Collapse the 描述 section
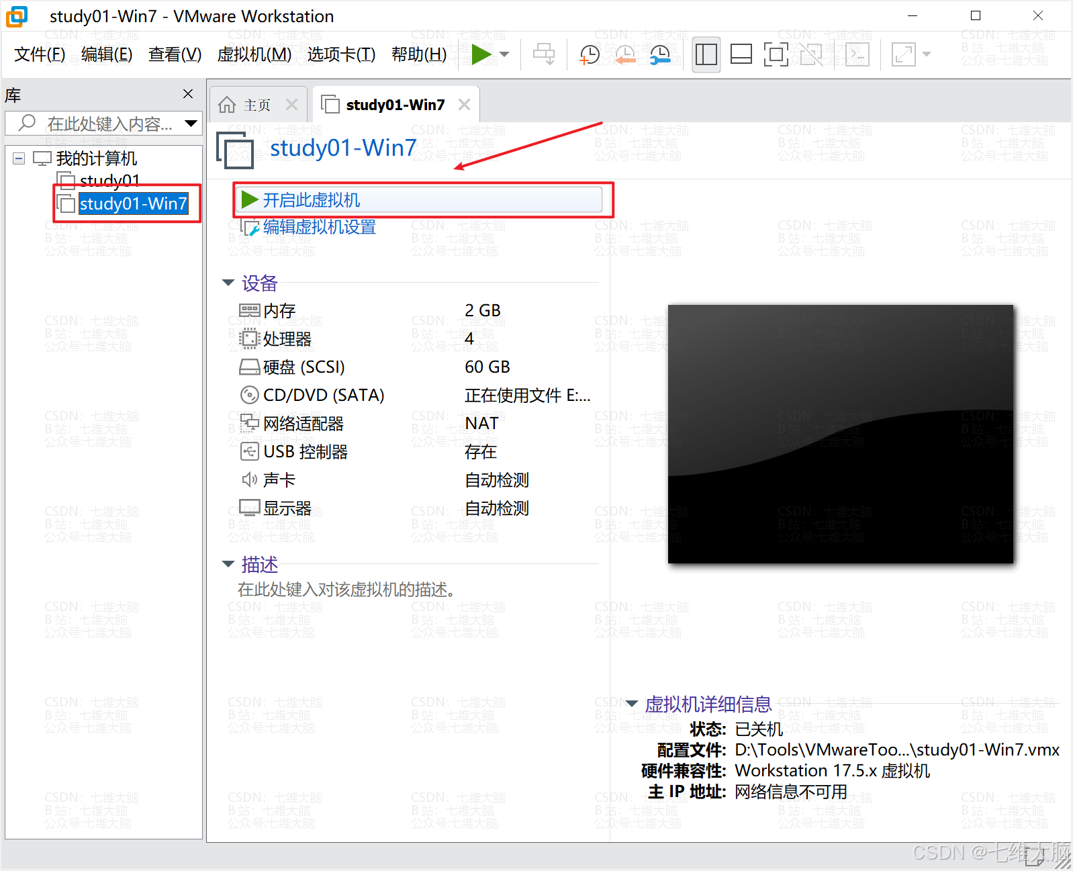Image resolution: width=1073 pixels, height=871 pixels. [228, 564]
